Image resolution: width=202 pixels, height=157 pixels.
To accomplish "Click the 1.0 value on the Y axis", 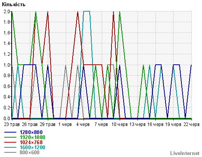I will 7,65.
